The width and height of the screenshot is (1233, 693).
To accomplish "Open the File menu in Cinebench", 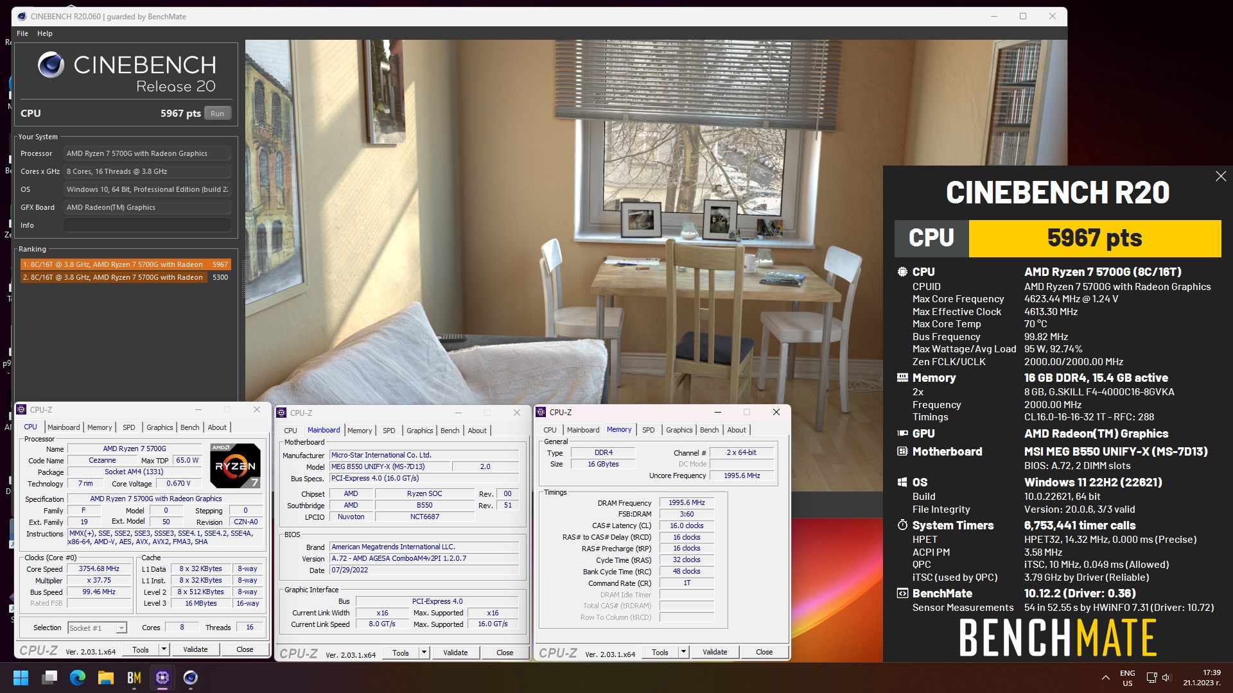I will pos(22,33).
